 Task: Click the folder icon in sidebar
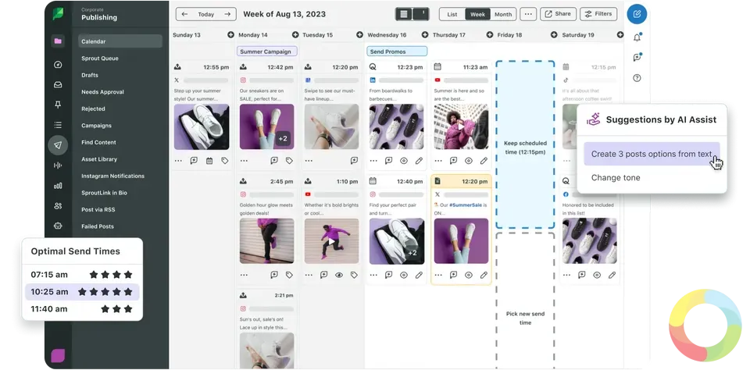coord(58,41)
